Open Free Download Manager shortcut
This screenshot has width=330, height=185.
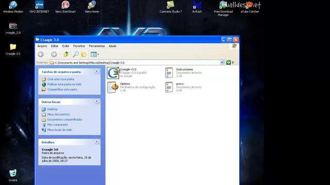[223, 8]
